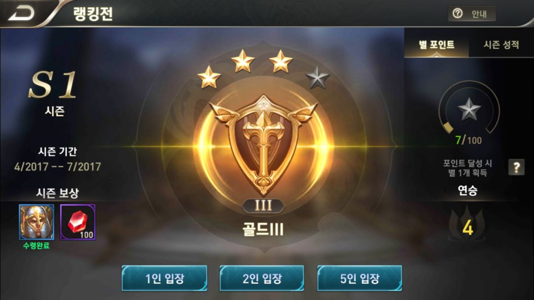Open the 안내 help guide
This screenshot has width=534, height=300.
pos(472,14)
